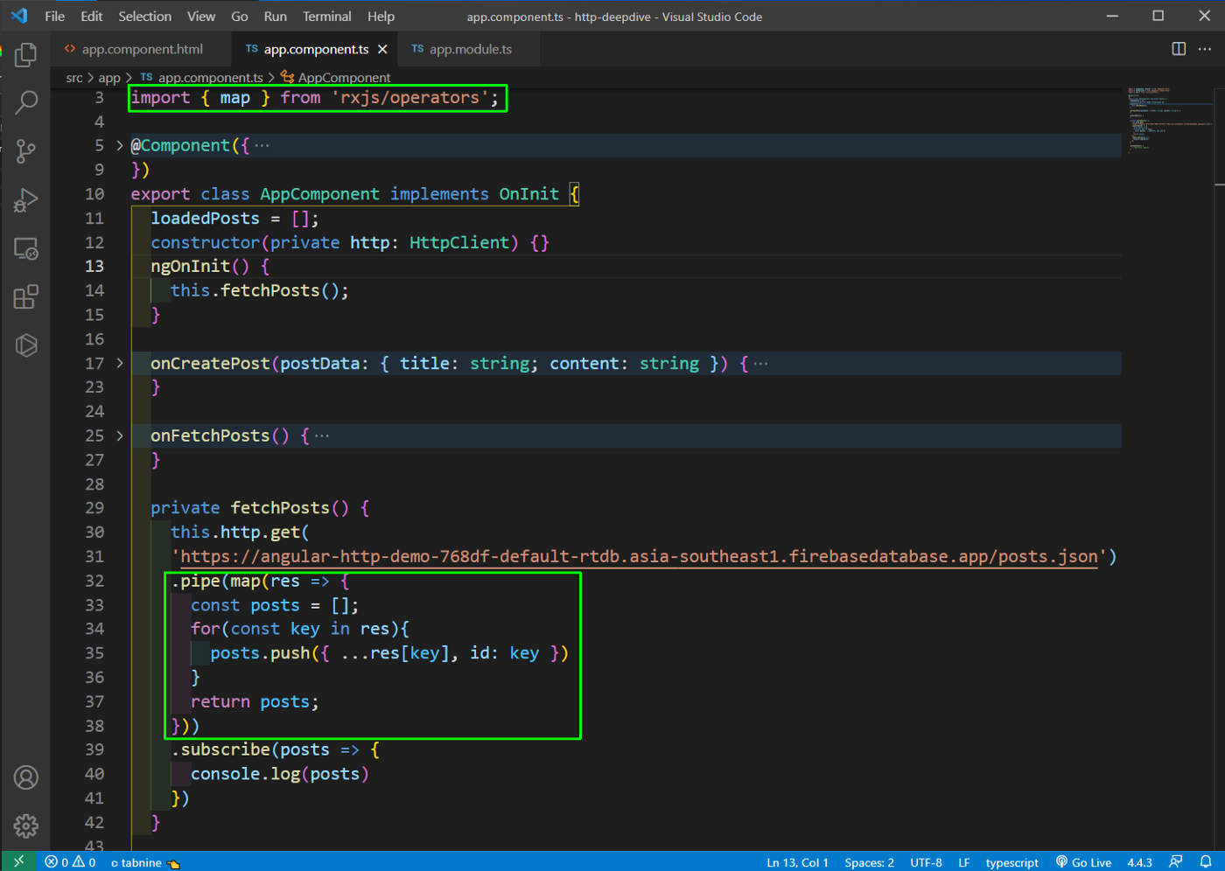
Task: Click 'export class AppComponent' on line 10
Action: click(x=255, y=194)
